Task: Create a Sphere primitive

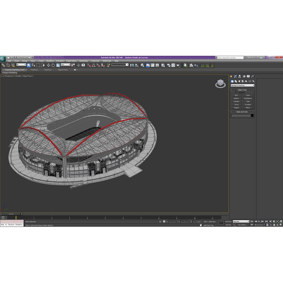Action: (x=236, y=98)
